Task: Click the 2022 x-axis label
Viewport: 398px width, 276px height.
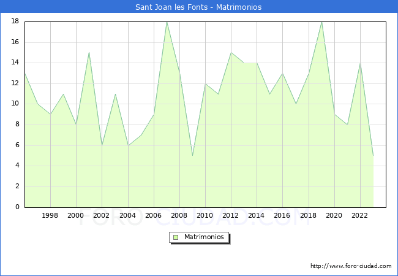Action: pyautogui.click(x=360, y=215)
